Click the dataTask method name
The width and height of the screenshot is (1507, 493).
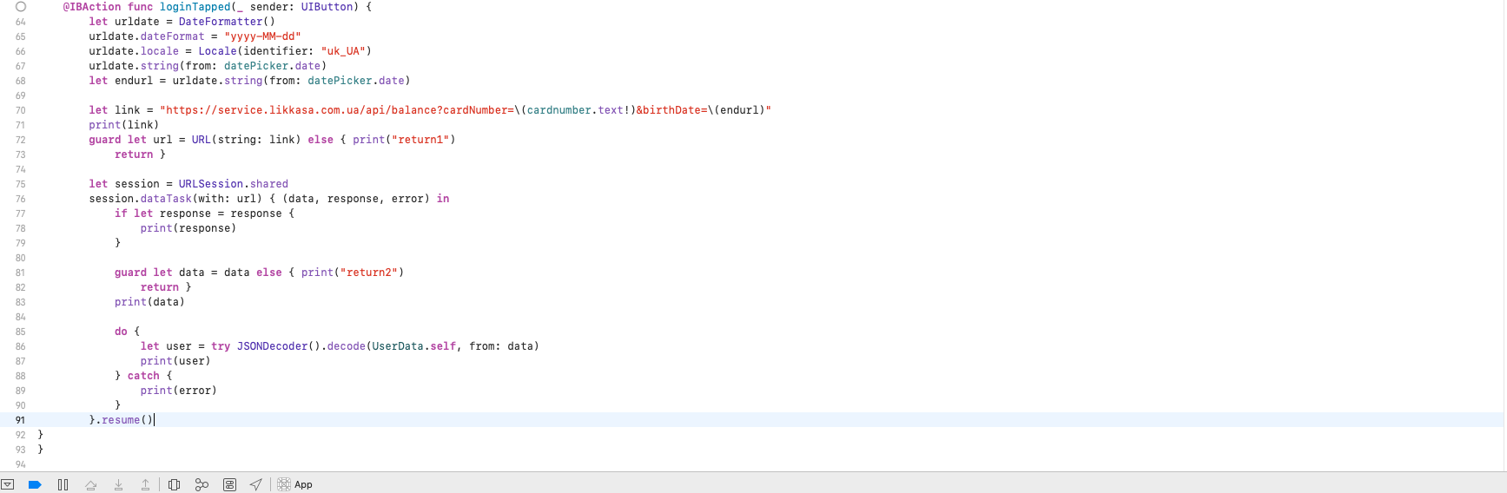(166, 199)
